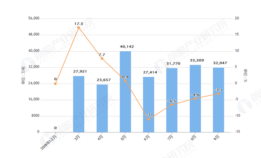Click the May bar labeled 40,142

tap(125, 92)
